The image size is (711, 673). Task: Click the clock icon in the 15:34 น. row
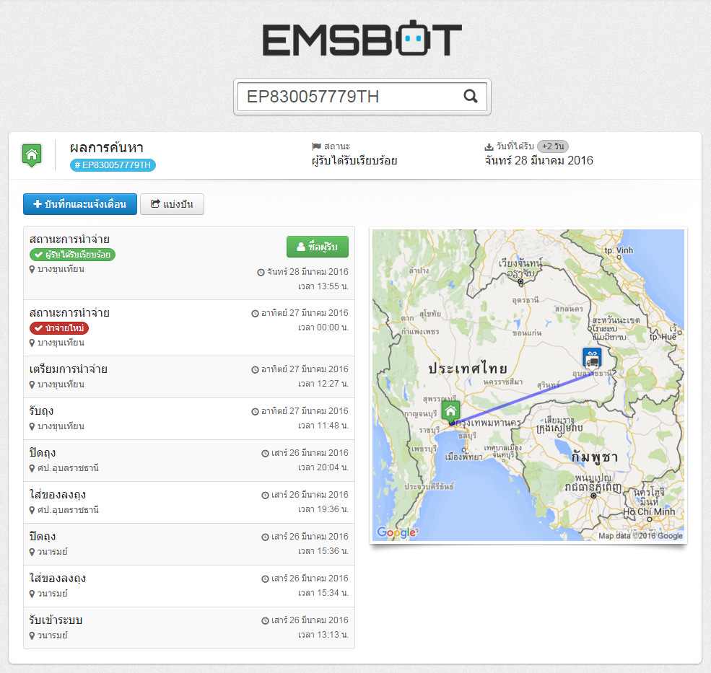coord(265,579)
